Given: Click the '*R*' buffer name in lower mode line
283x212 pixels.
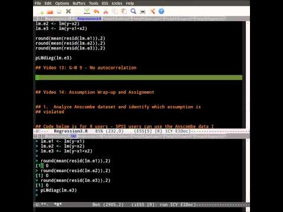Looking at the screenshot, I should [58, 205].
